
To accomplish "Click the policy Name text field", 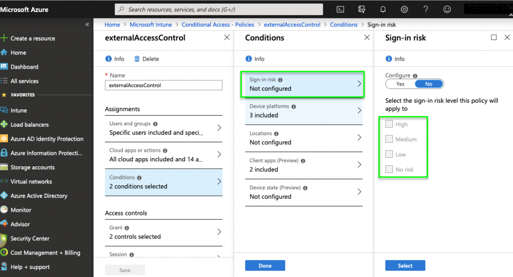I will pos(163,86).
